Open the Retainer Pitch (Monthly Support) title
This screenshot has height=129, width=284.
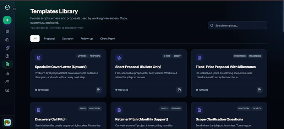coord(142,119)
